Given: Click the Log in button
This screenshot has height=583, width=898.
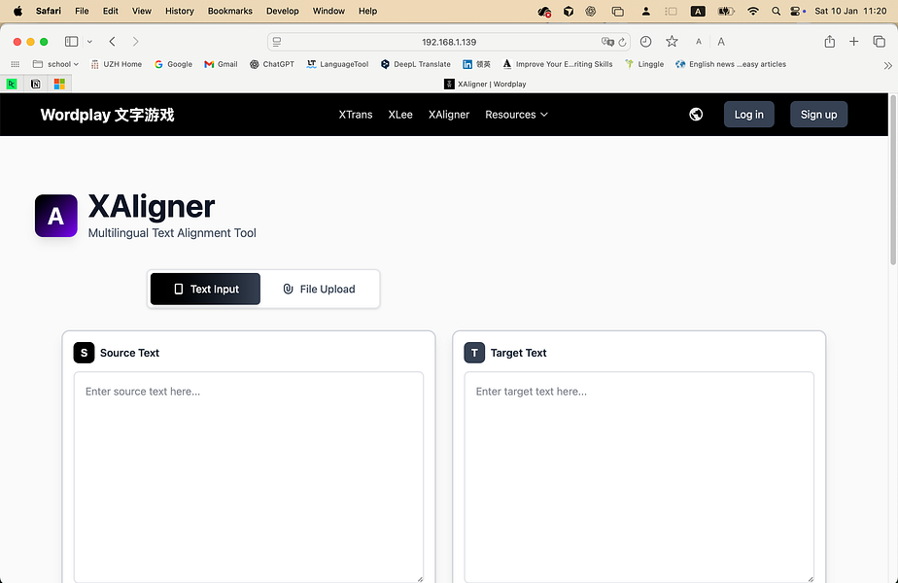Looking at the screenshot, I should click(x=749, y=115).
